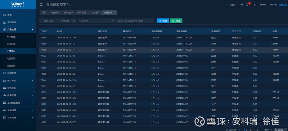
Task: Expand the 系统设置 sidebar group
Action: pos(18,110)
